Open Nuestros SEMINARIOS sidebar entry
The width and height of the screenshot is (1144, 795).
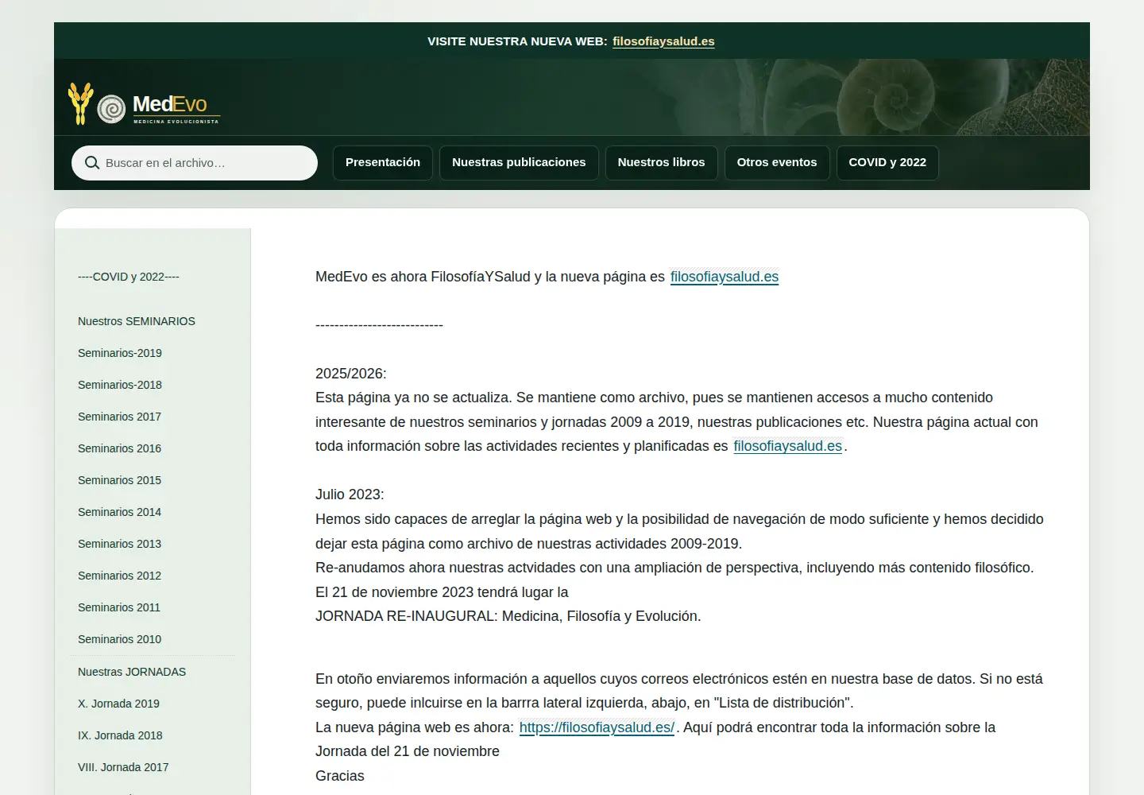point(137,321)
